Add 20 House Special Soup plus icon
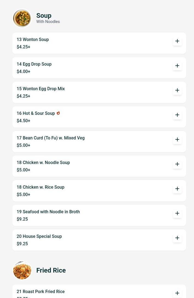Viewport: 194px width, 298px height. click(177, 238)
